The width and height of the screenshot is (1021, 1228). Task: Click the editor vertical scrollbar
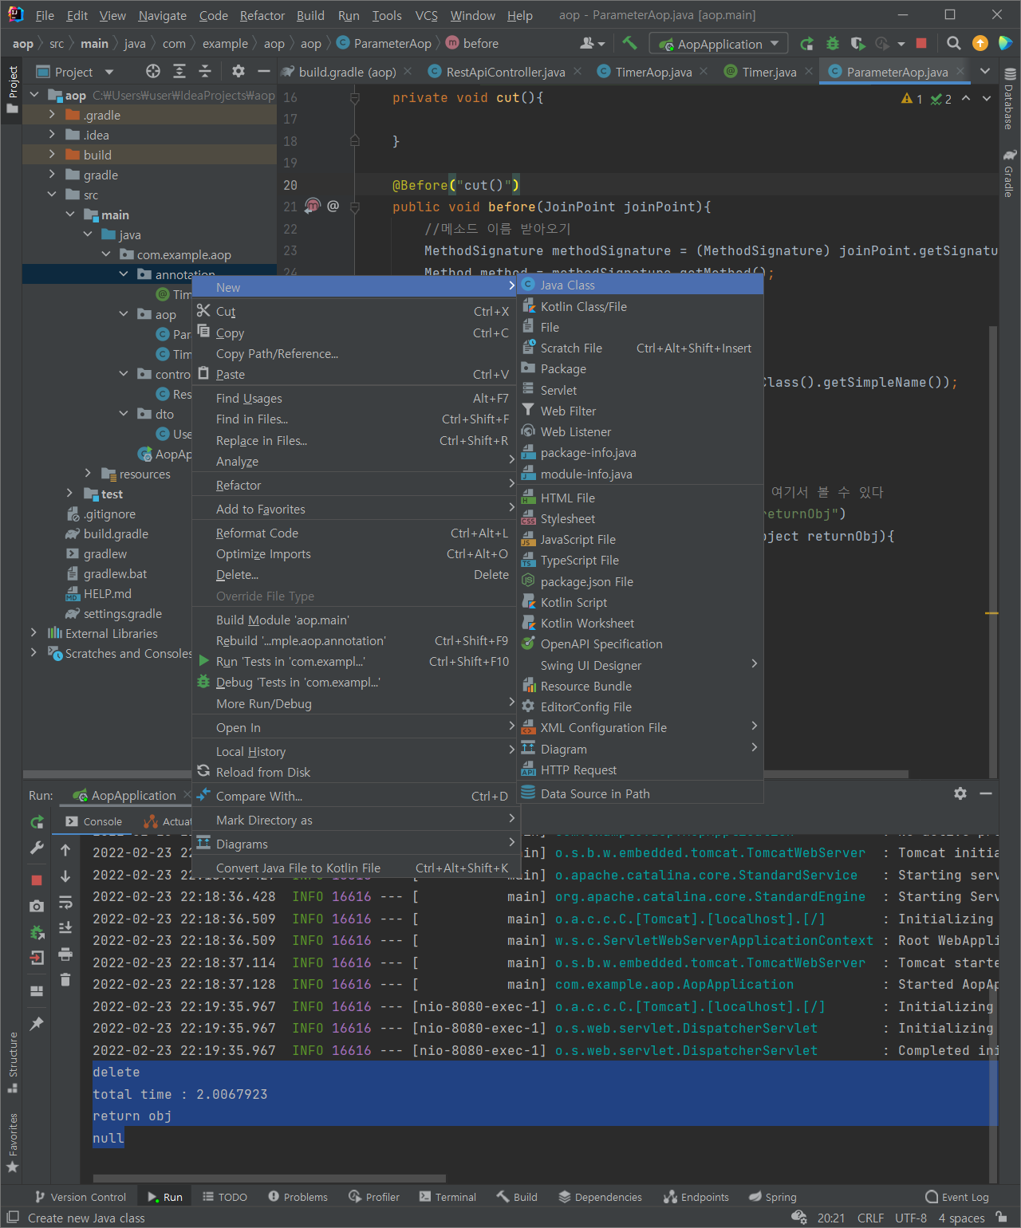point(993,550)
